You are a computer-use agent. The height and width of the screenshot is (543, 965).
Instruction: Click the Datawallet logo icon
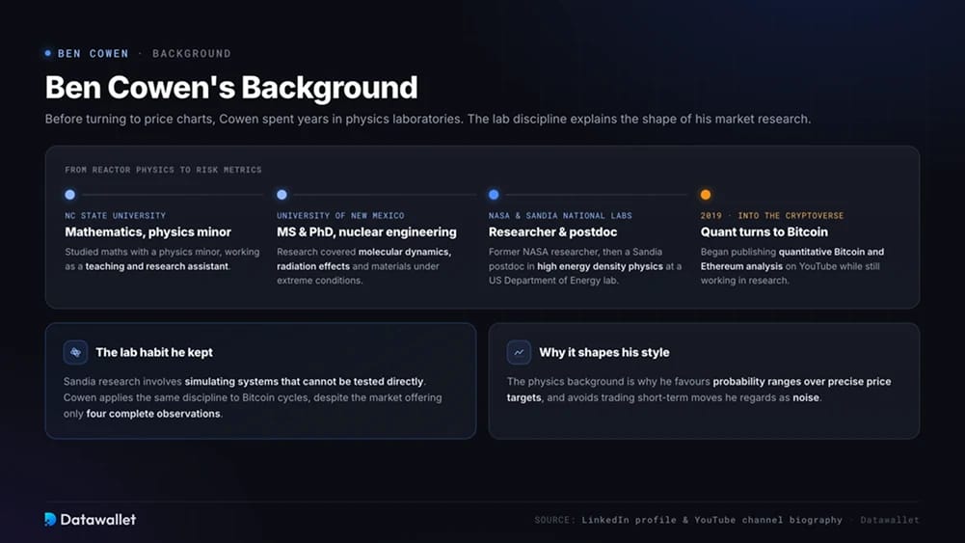click(x=50, y=520)
